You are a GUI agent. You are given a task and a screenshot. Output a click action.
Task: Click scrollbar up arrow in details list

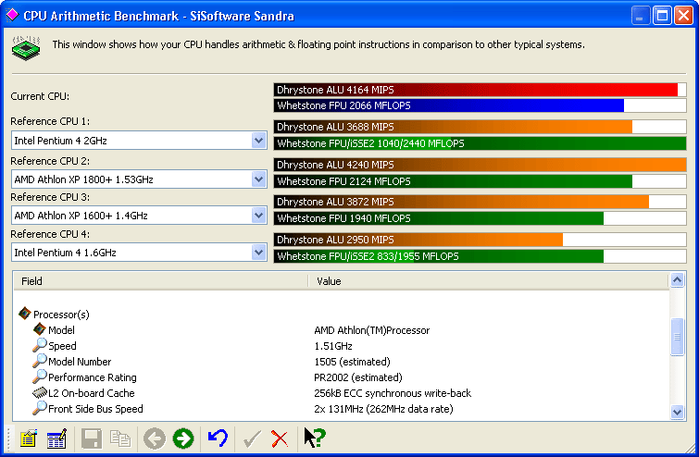tap(677, 280)
